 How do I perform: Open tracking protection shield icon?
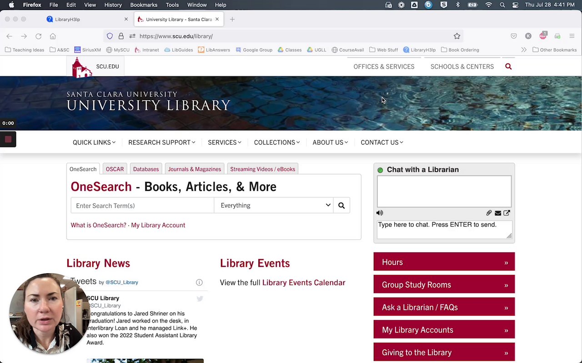click(110, 36)
